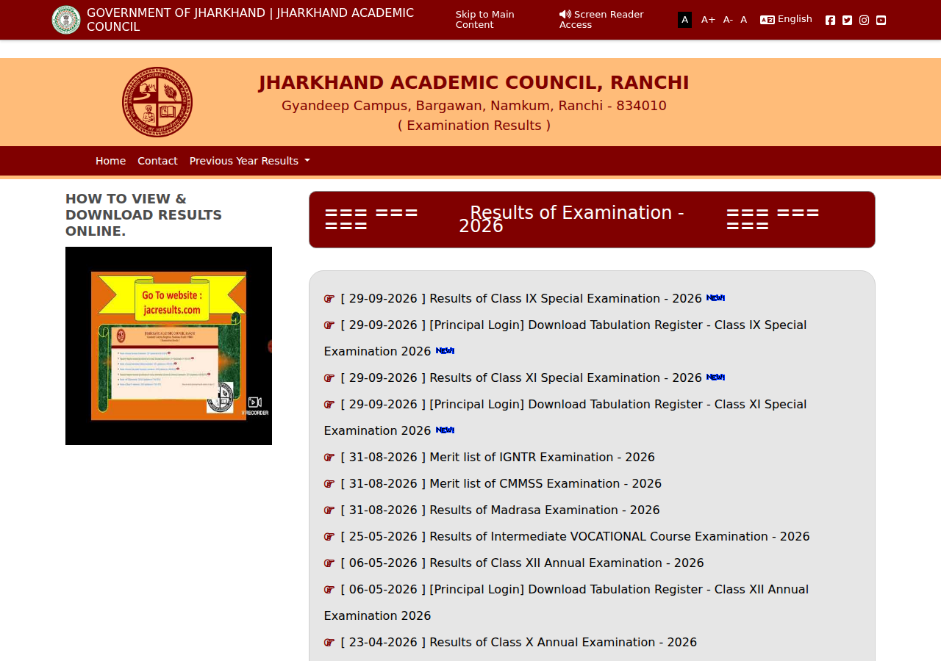The height and width of the screenshot is (661, 941).
Task: Open Results of Madrasa Examination 2026
Action: click(x=500, y=510)
